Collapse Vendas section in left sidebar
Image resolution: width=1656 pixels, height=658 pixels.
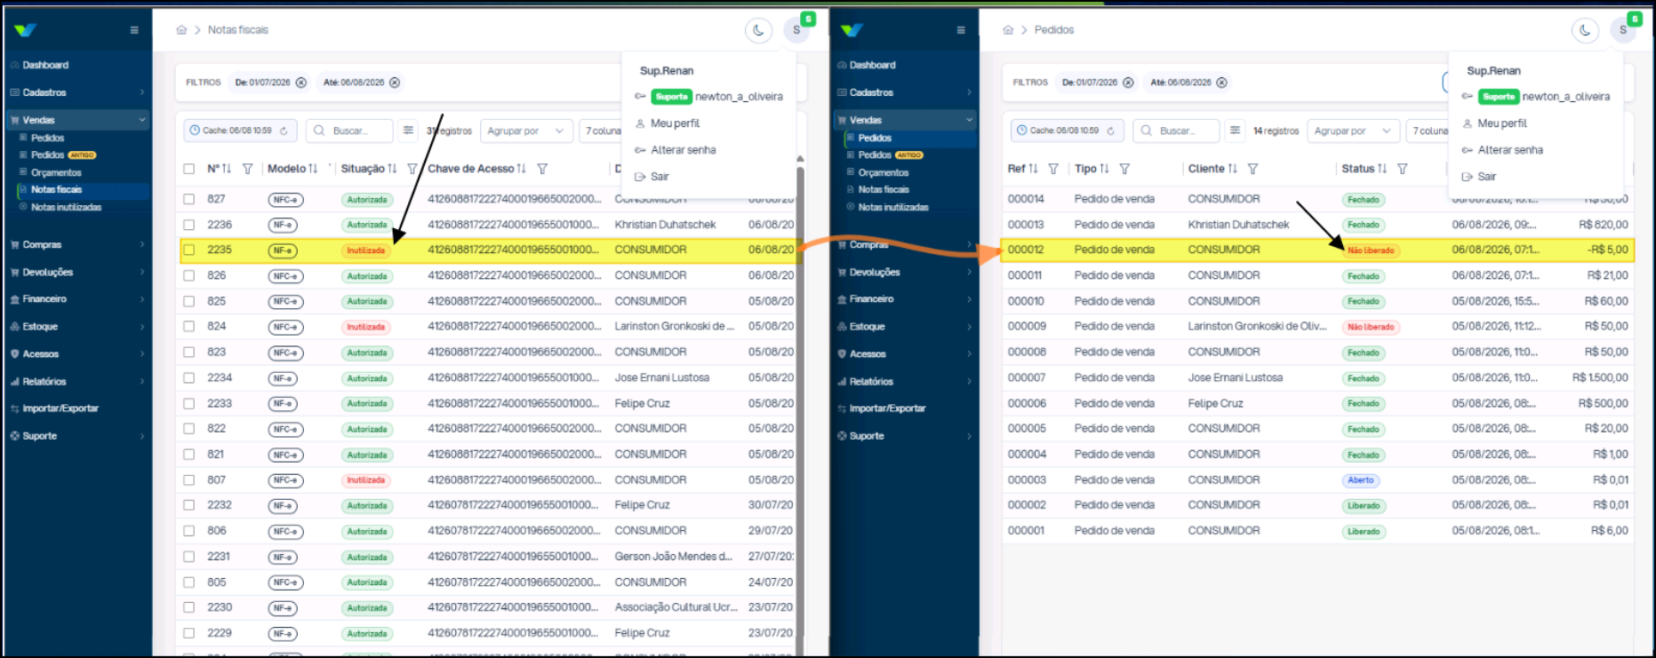pyautogui.click(x=76, y=120)
